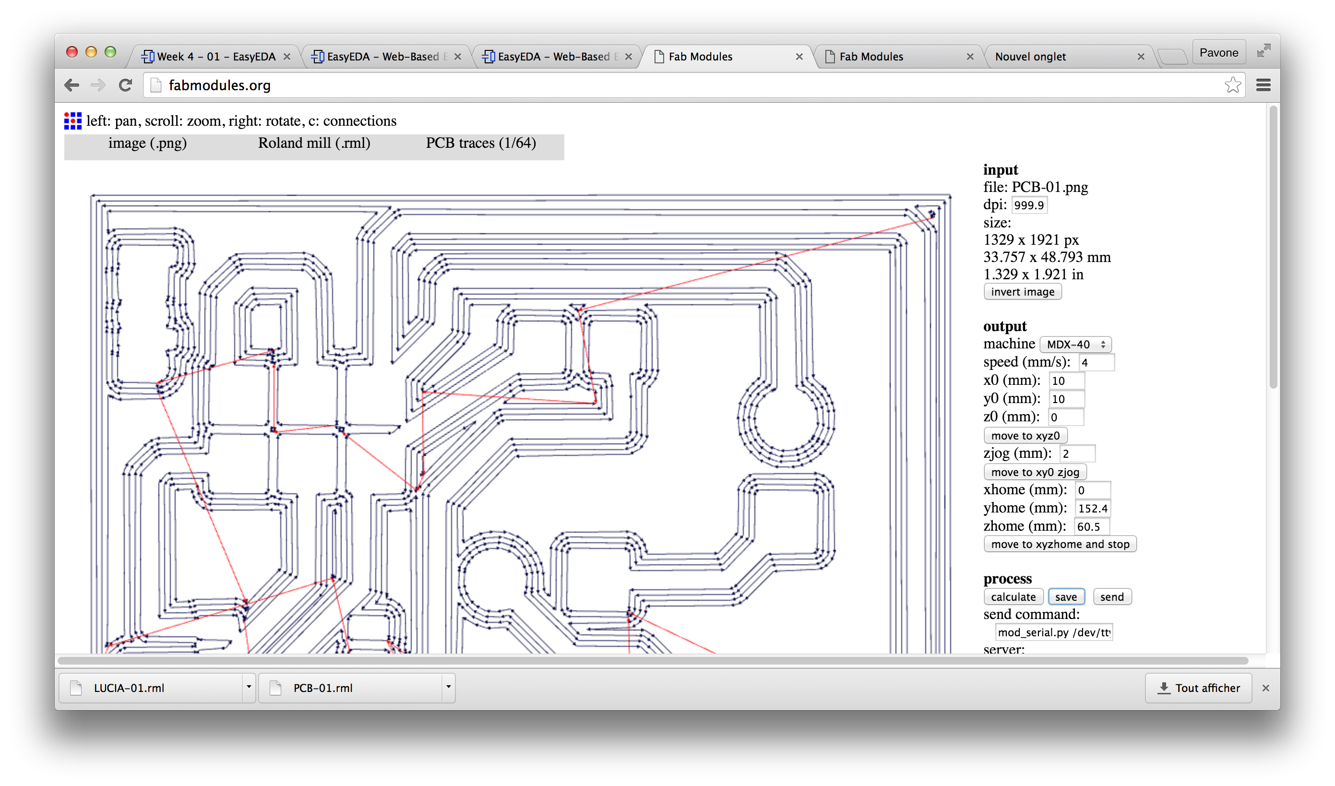The height and width of the screenshot is (786, 1335).
Task: Expand PCB-01.rml download options arrow
Action: pyautogui.click(x=448, y=687)
